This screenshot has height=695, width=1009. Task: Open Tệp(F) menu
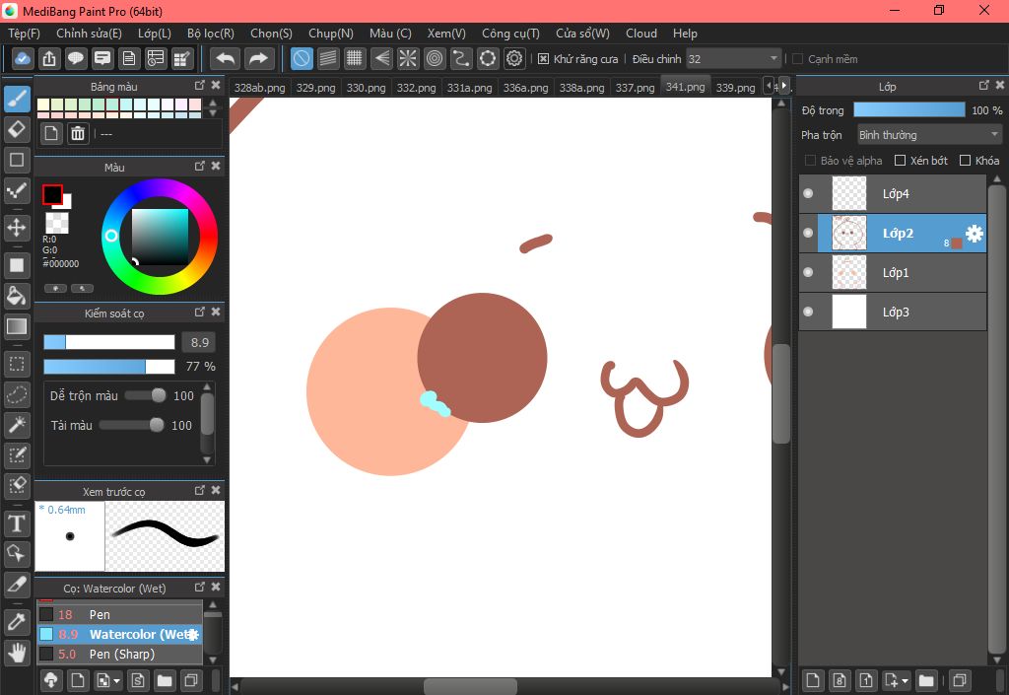click(x=24, y=34)
